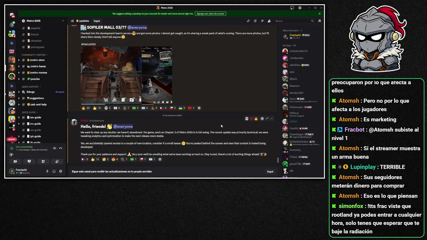Image resolution: width=427 pixels, height=240 pixels.
Task: Click Seguir button in channel header
Action: click(97, 21)
